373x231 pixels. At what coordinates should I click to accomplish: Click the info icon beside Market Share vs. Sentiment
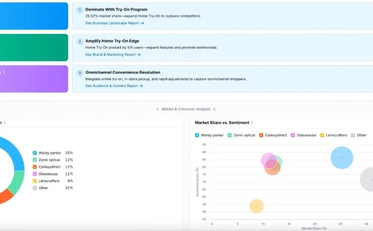252,122
